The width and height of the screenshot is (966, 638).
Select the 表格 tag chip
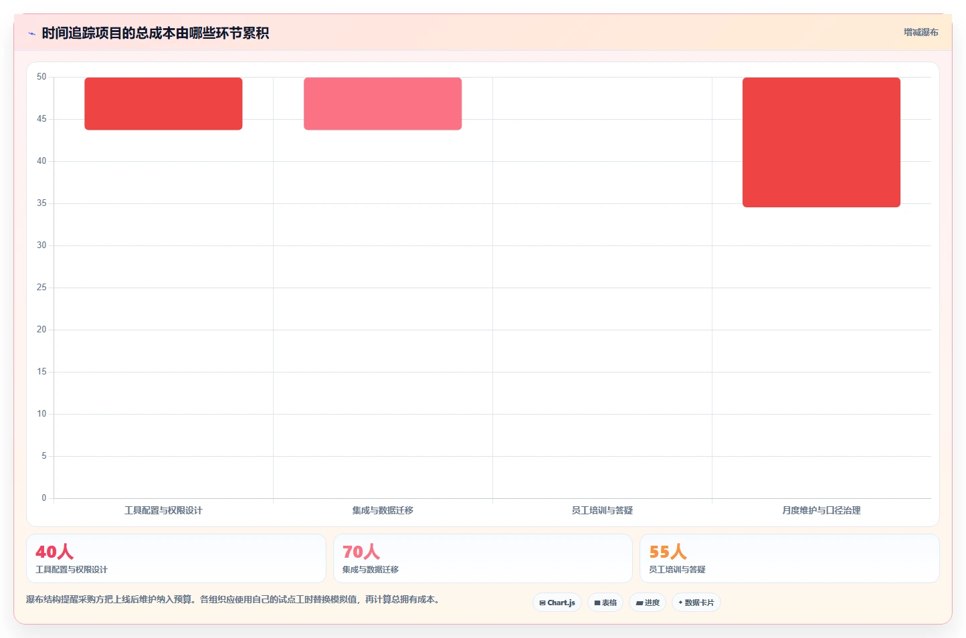coord(605,603)
